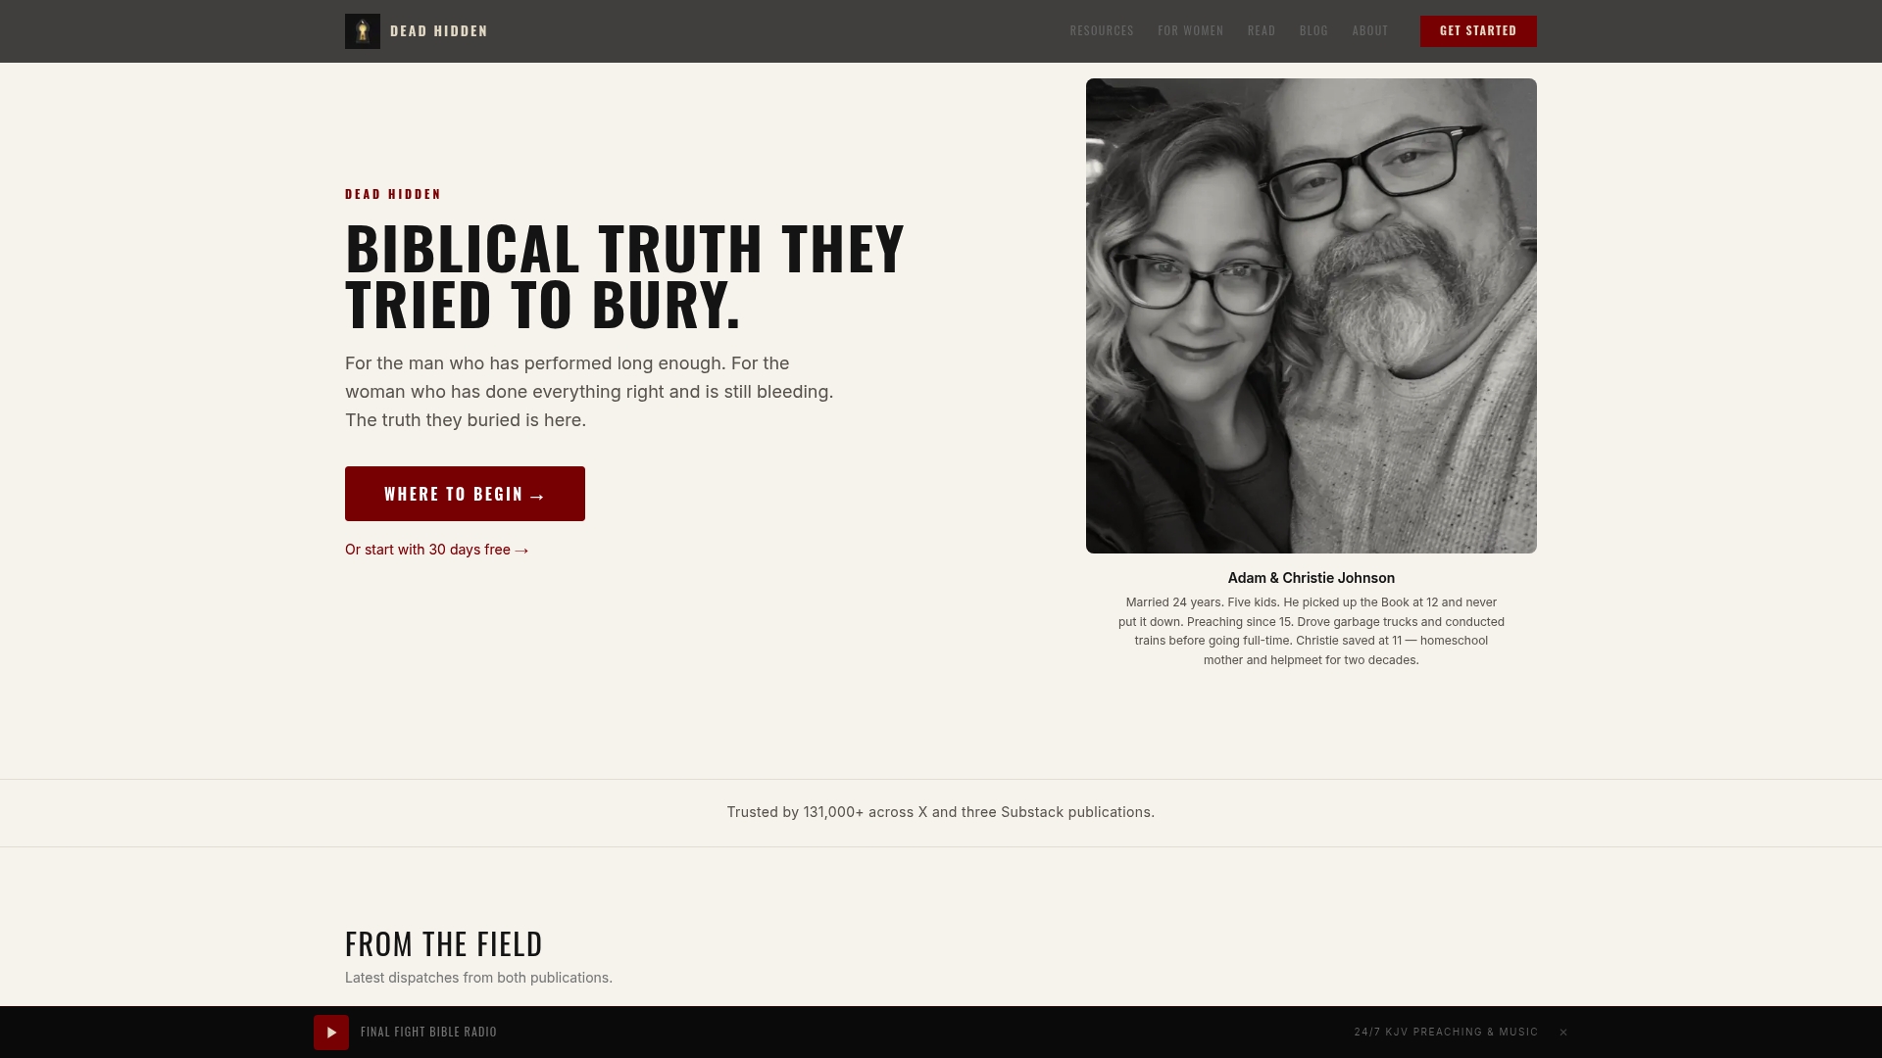Click the 'Biblical Truth They Tried to Bury' headline

point(624,276)
